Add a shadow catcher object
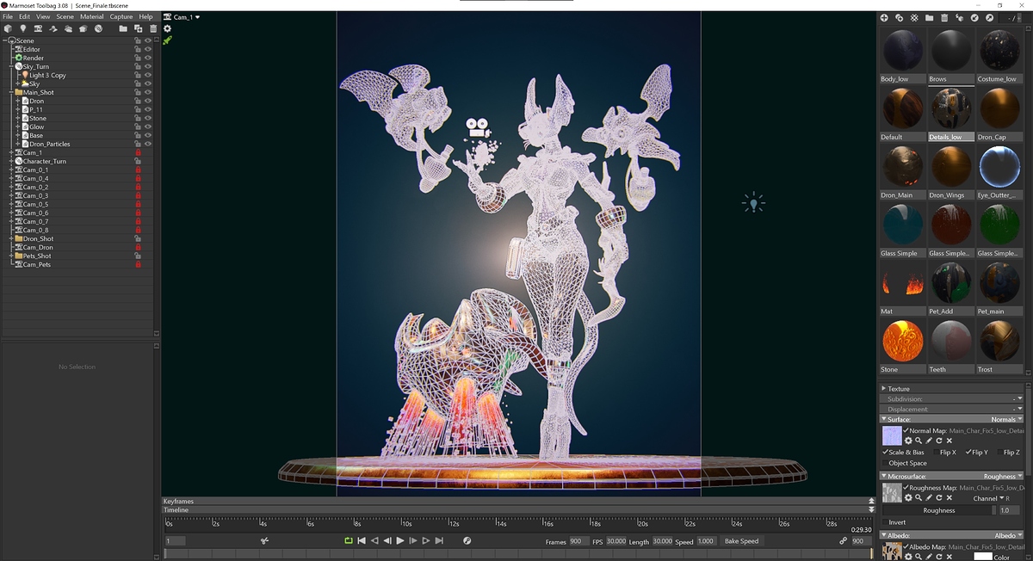Image resolution: width=1033 pixels, height=561 pixels. click(53, 28)
